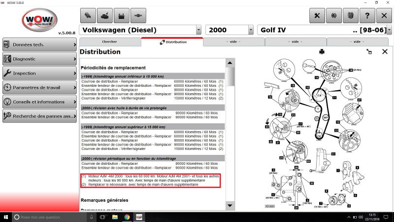
Task: Expand the Inspection menu arrow
Action: [x=75, y=73]
